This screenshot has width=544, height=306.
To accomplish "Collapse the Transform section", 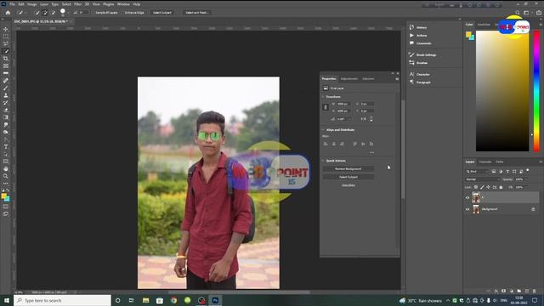I will pos(323,97).
